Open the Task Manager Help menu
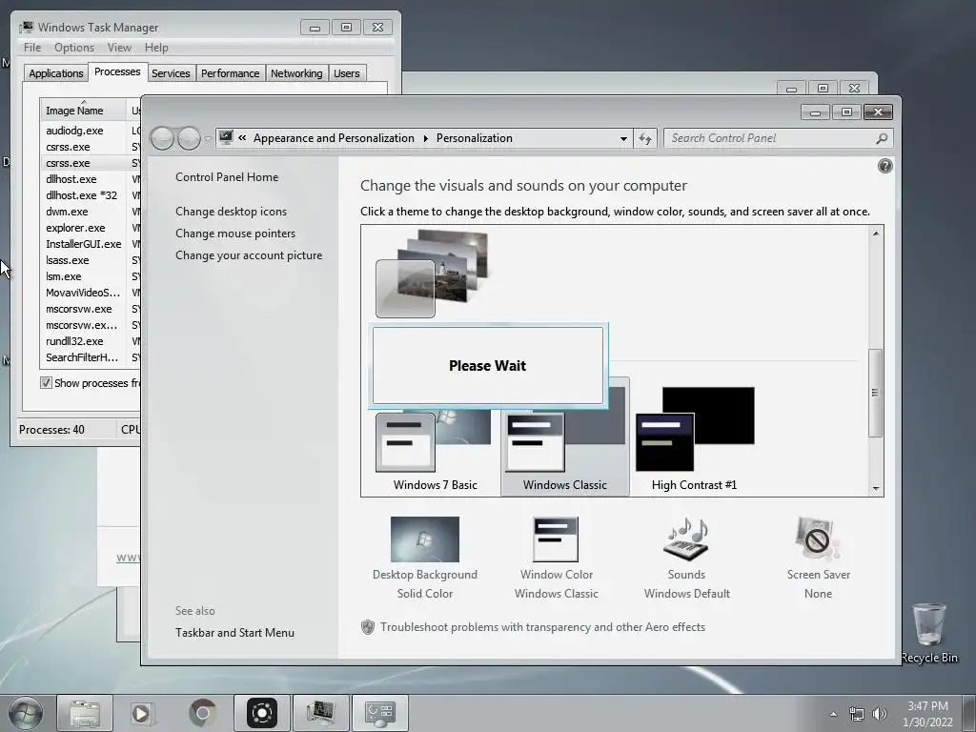 pos(156,48)
